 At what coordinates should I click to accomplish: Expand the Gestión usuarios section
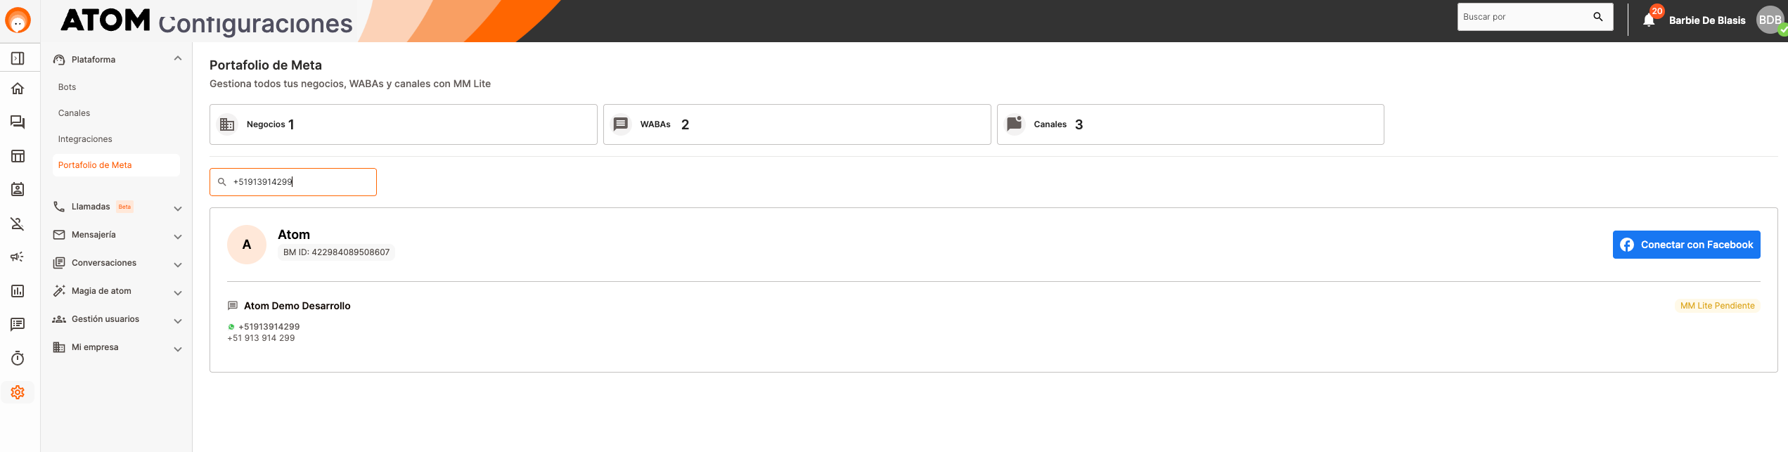point(178,320)
